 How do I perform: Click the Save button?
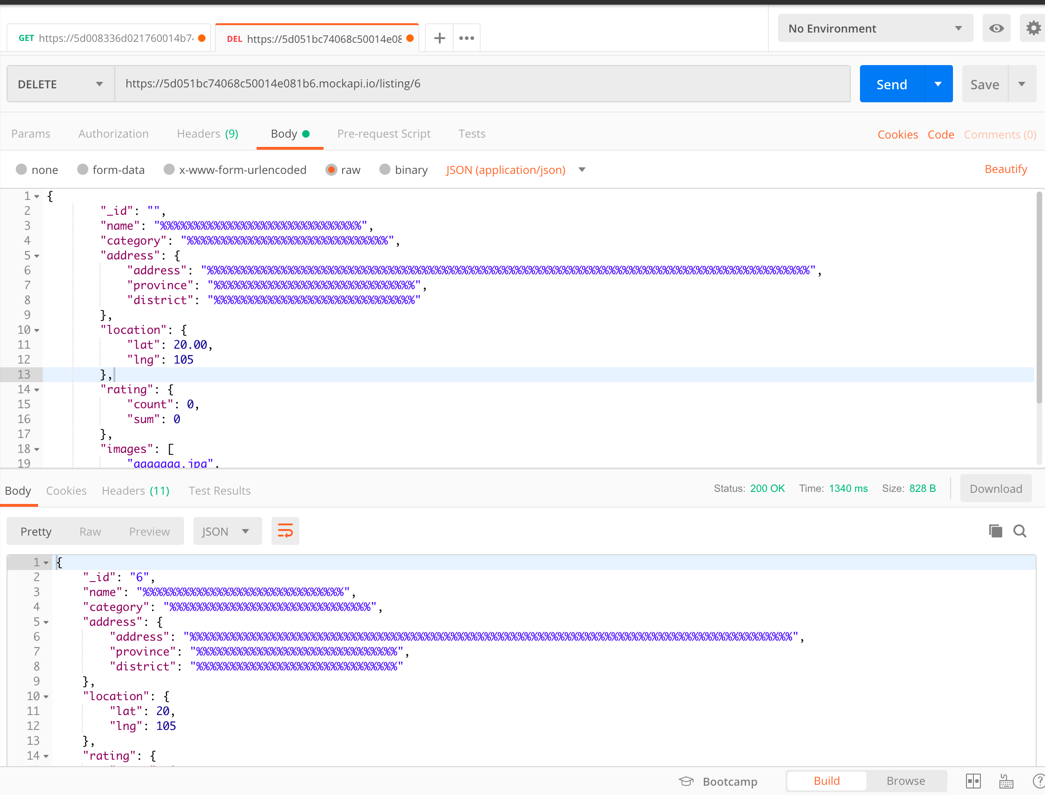(985, 84)
